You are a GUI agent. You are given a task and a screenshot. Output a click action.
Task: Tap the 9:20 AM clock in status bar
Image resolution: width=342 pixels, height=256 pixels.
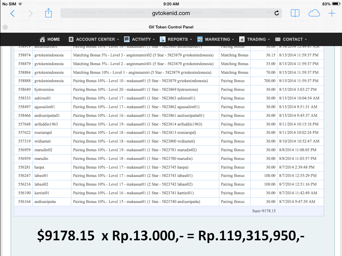171,4
